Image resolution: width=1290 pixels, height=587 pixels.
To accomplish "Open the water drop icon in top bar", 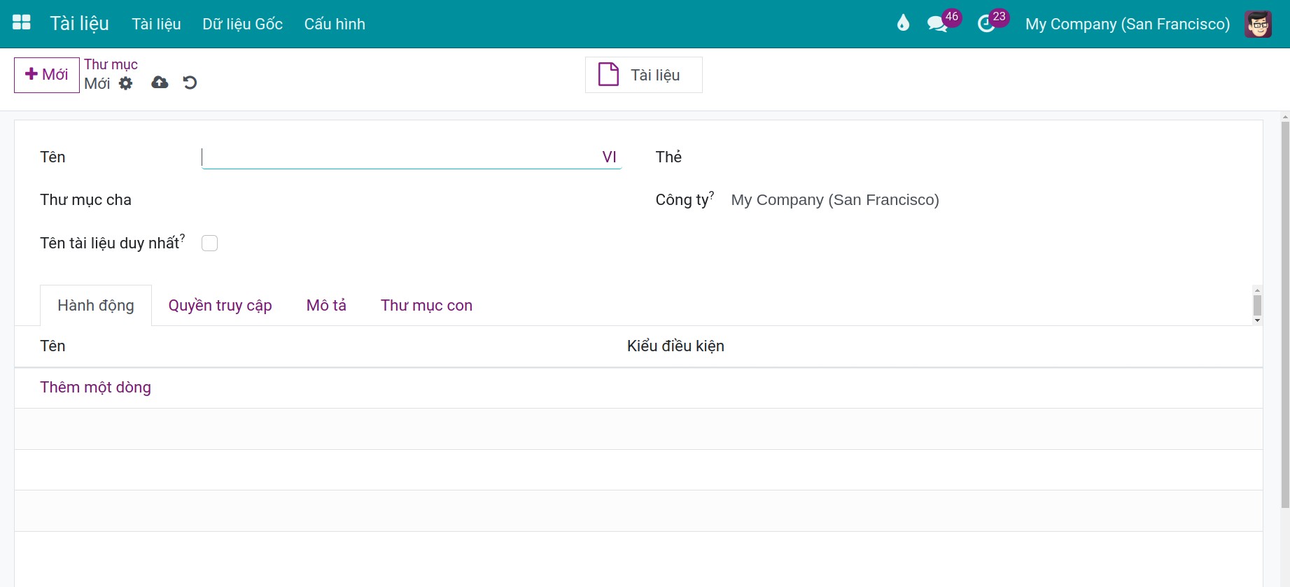I will pyautogui.click(x=903, y=23).
